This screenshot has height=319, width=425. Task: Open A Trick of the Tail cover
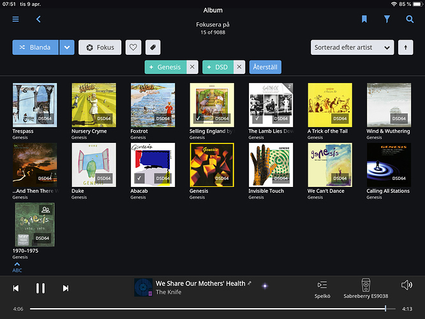(x=330, y=105)
